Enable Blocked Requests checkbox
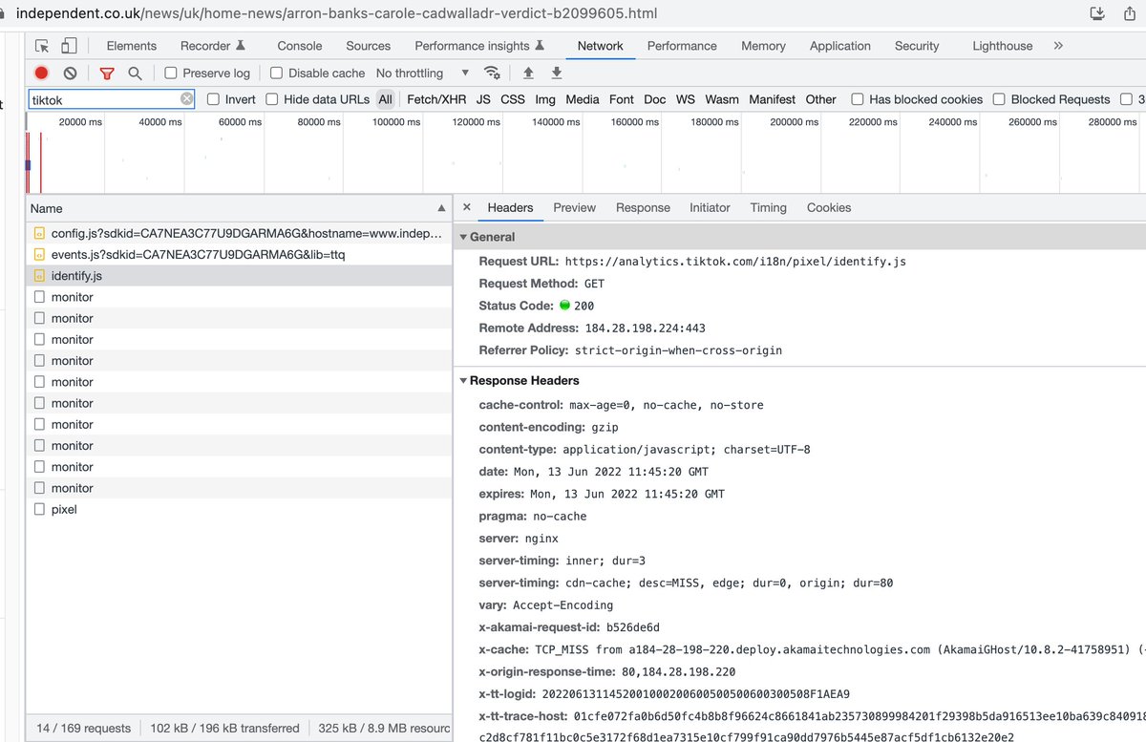The height and width of the screenshot is (742, 1146). coord(999,99)
